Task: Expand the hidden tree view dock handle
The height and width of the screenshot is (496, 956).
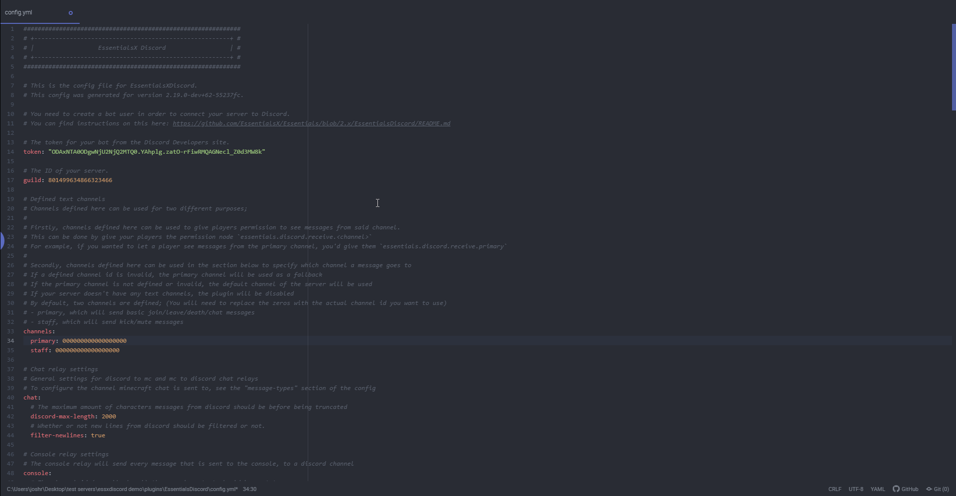Action: pyautogui.click(x=2, y=241)
